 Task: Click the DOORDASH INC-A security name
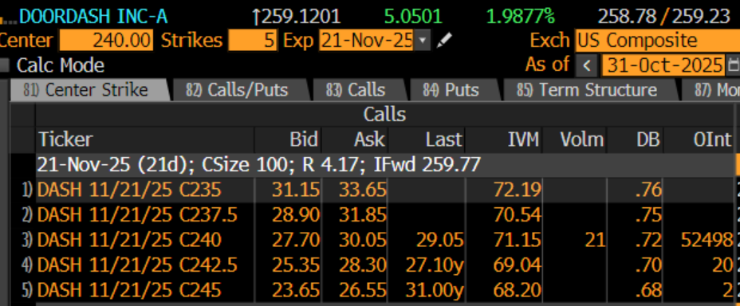93,17
